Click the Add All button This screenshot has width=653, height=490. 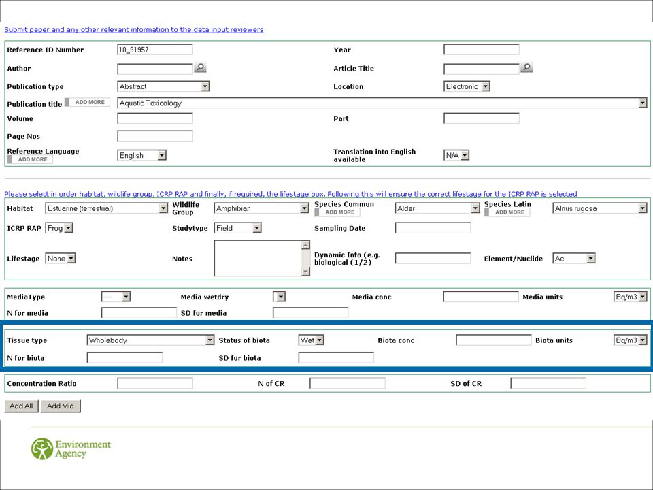21,406
